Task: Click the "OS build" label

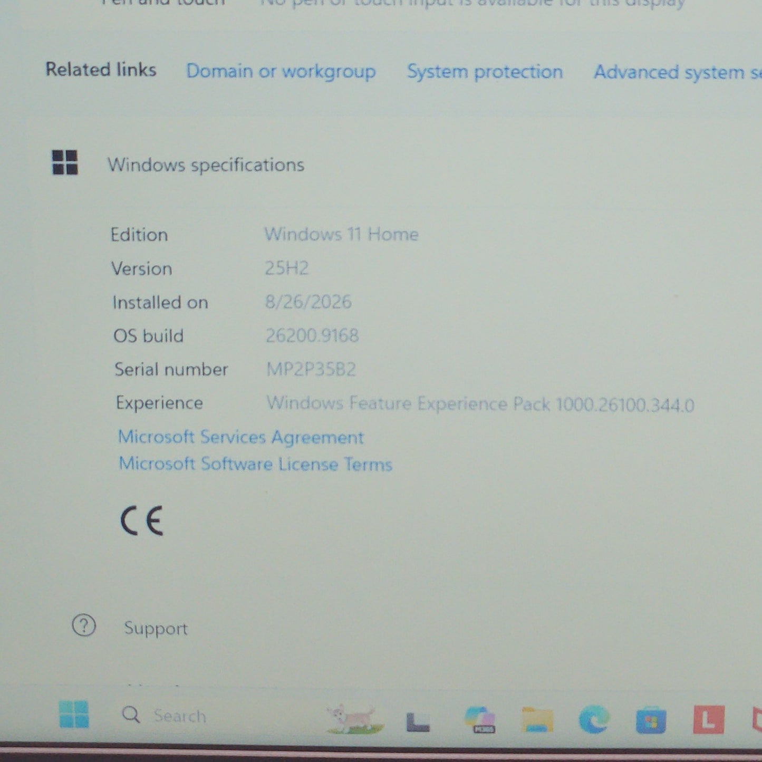Action: click(x=149, y=336)
